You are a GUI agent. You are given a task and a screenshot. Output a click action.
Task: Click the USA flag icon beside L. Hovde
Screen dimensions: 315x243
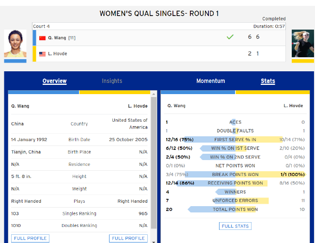[x=42, y=54]
